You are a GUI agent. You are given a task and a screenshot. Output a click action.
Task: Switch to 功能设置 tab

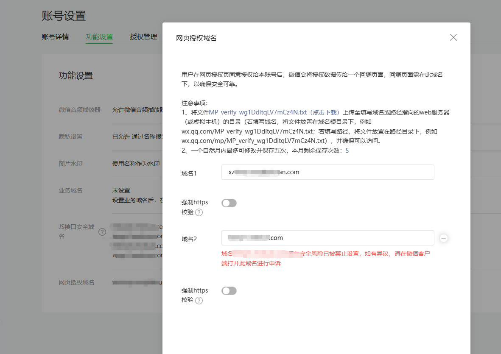(99, 37)
